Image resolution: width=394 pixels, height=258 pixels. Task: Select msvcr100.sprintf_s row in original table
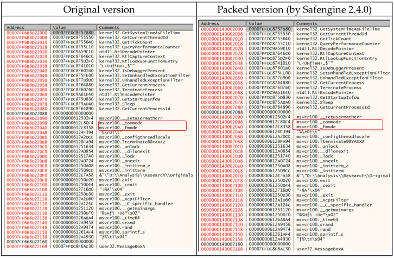coord(99,232)
